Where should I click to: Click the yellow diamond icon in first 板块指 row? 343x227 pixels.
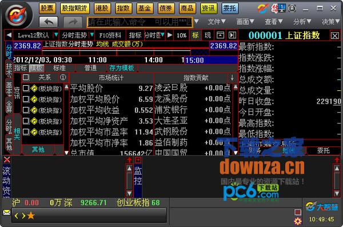tap(34, 89)
